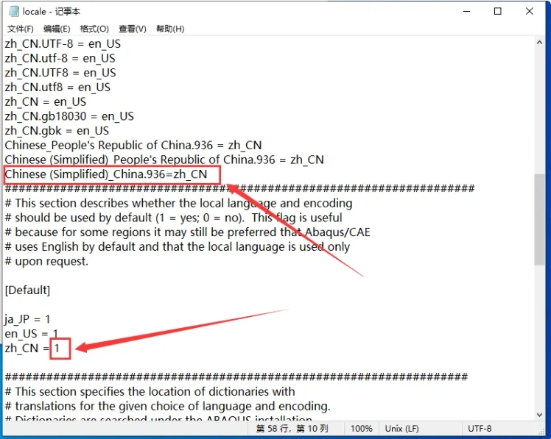
Task: Click the Chinese (Simplified)_China.936=zh_CN line
Action: pos(106,174)
